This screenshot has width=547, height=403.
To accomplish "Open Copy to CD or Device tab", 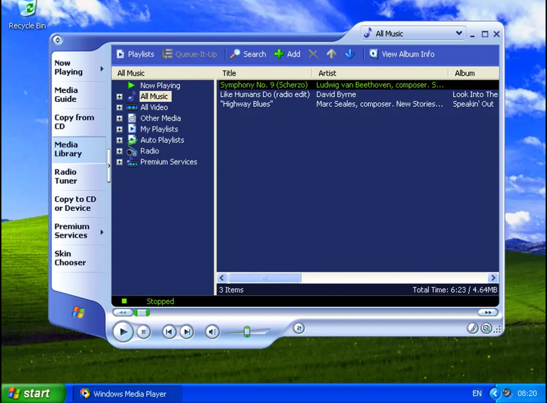I will (78, 203).
